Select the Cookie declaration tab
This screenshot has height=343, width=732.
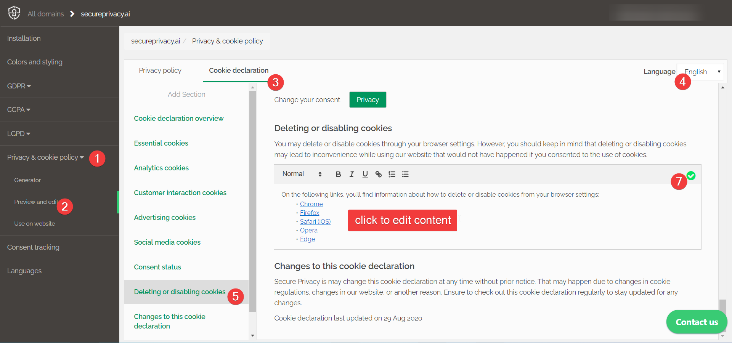(x=238, y=70)
